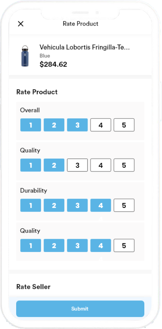Rate Durability as 5

[x=124, y=205]
